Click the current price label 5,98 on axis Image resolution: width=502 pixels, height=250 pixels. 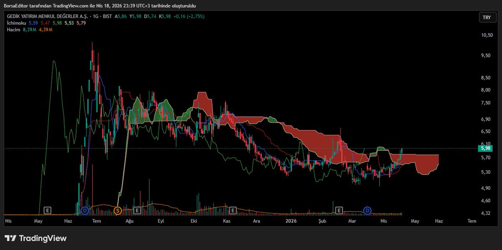pos(486,148)
